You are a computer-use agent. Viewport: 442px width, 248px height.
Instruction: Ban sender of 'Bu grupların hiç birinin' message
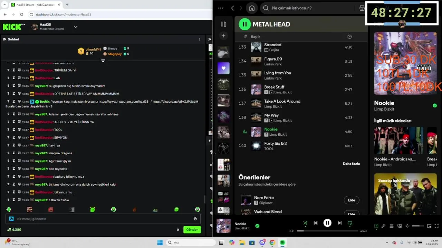[19, 86]
